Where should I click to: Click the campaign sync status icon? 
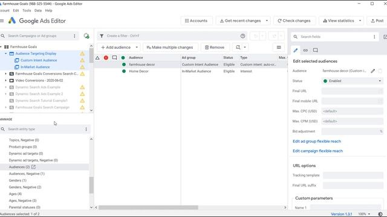tap(86, 36)
